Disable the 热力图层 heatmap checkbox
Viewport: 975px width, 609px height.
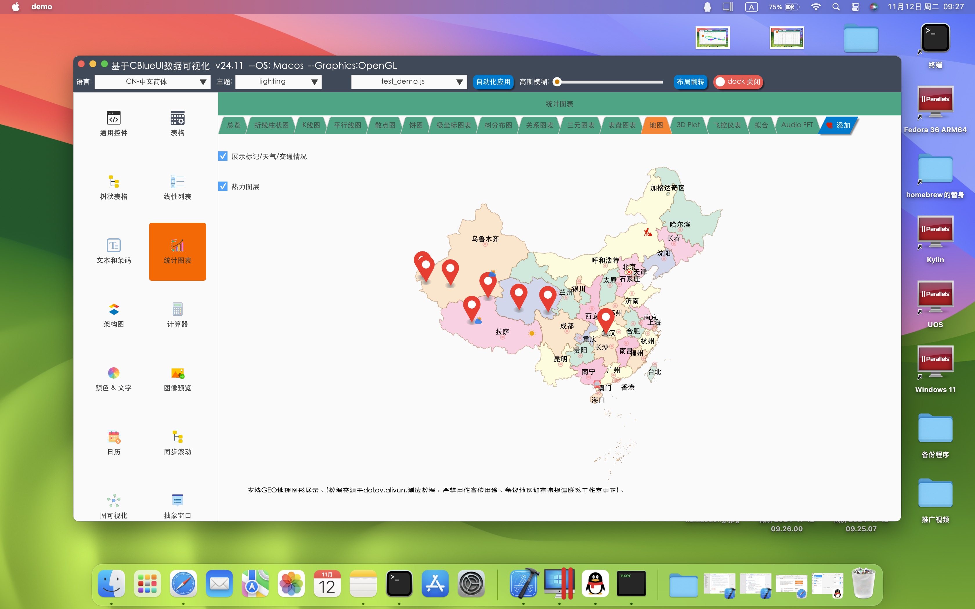click(223, 186)
